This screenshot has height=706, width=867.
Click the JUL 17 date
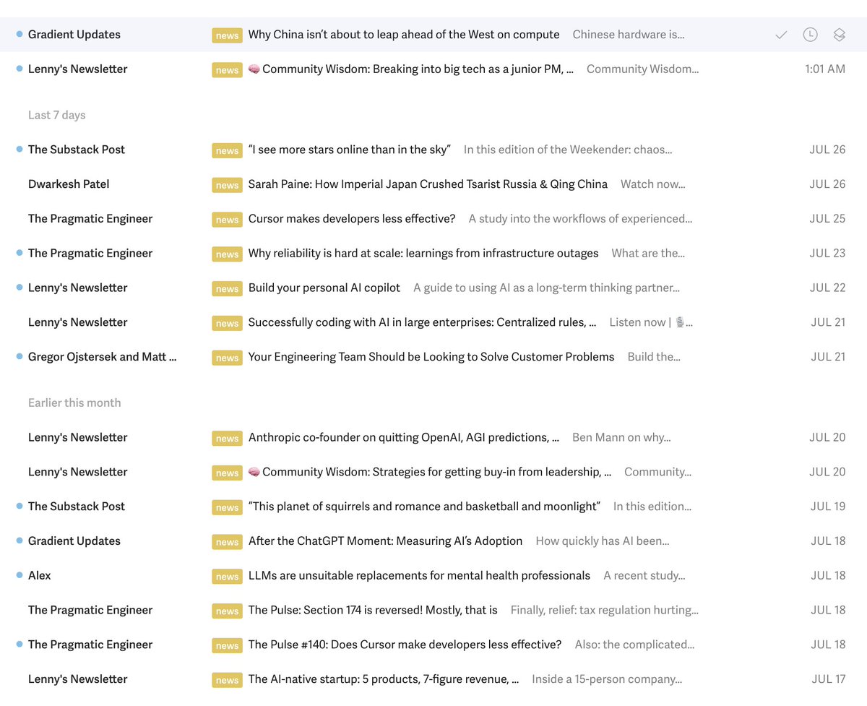coord(828,679)
